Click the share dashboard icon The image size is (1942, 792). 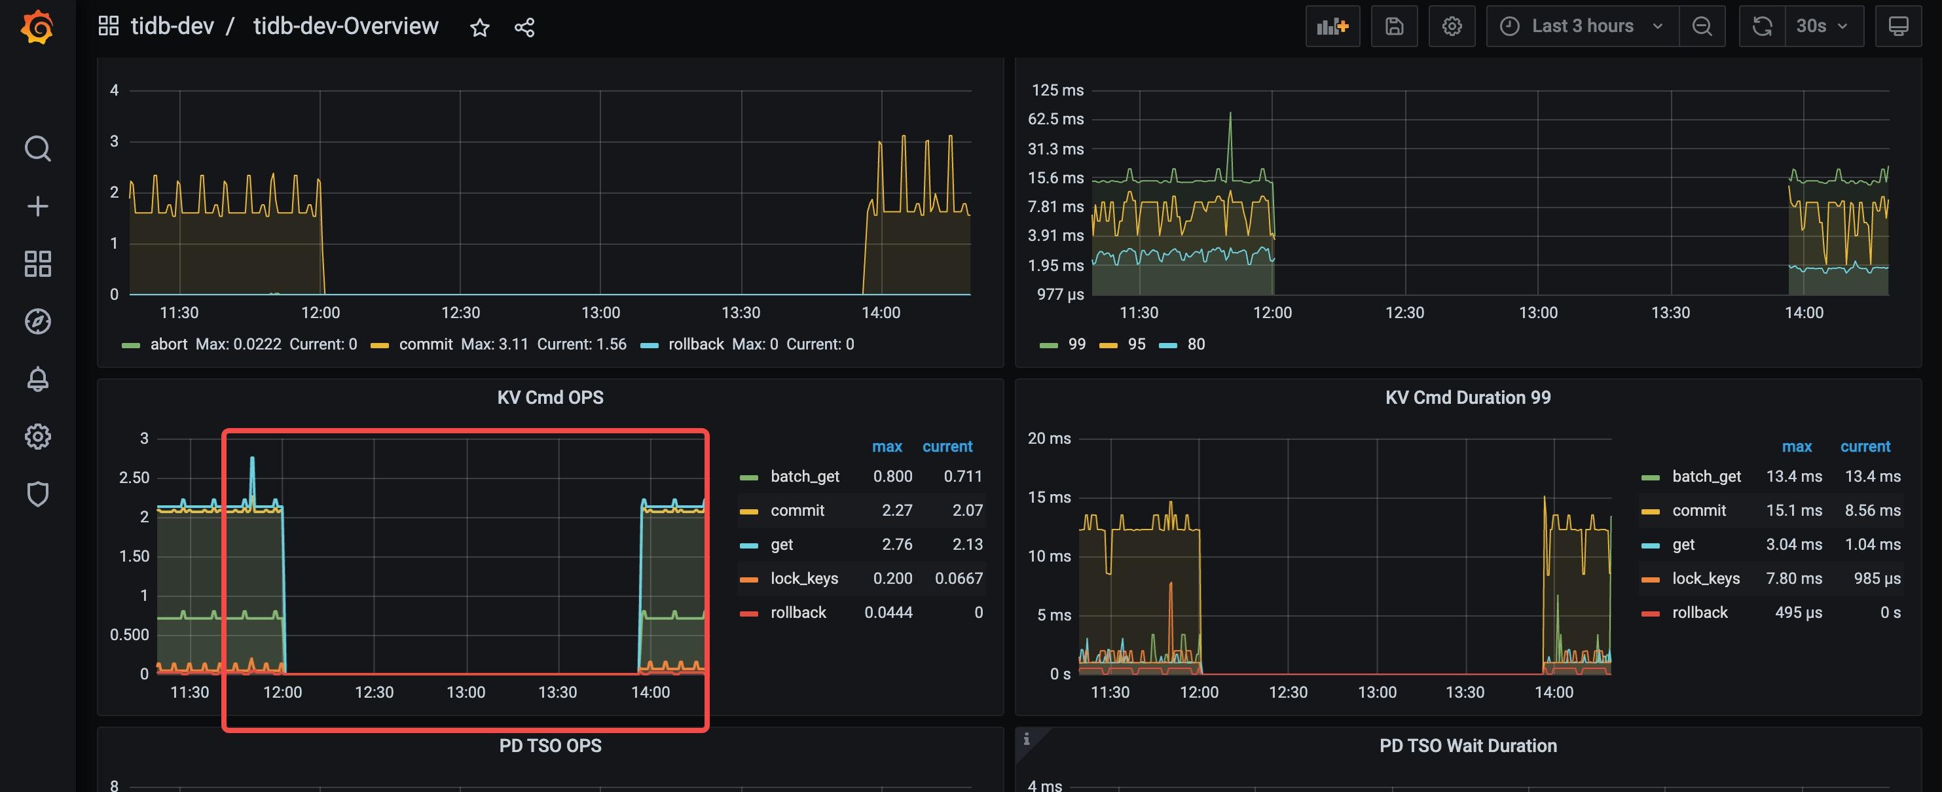tap(524, 28)
